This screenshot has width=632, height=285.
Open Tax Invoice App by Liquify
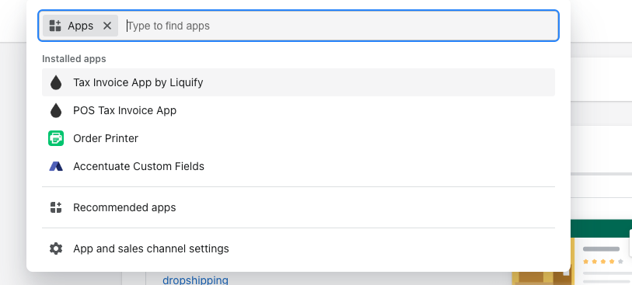pyautogui.click(x=299, y=82)
